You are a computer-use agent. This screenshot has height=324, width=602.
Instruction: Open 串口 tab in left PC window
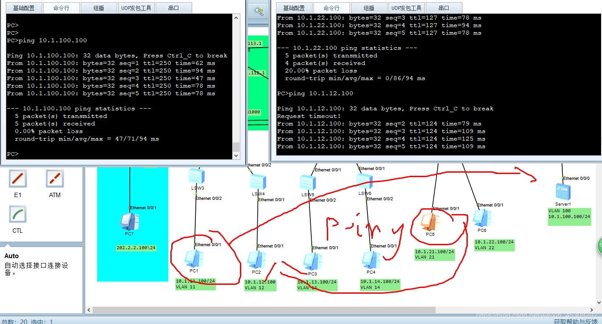click(x=174, y=8)
